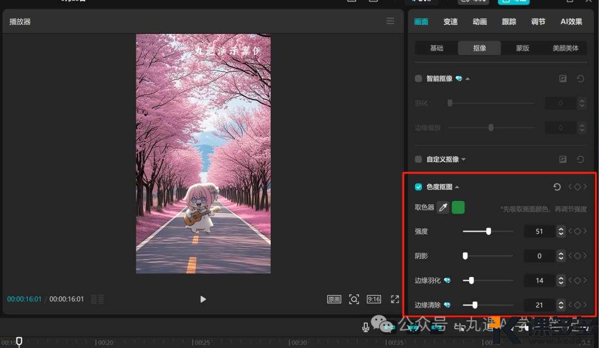Switch to the 画面 tab
Image resolution: width=599 pixels, height=348 pixels.
421,22
